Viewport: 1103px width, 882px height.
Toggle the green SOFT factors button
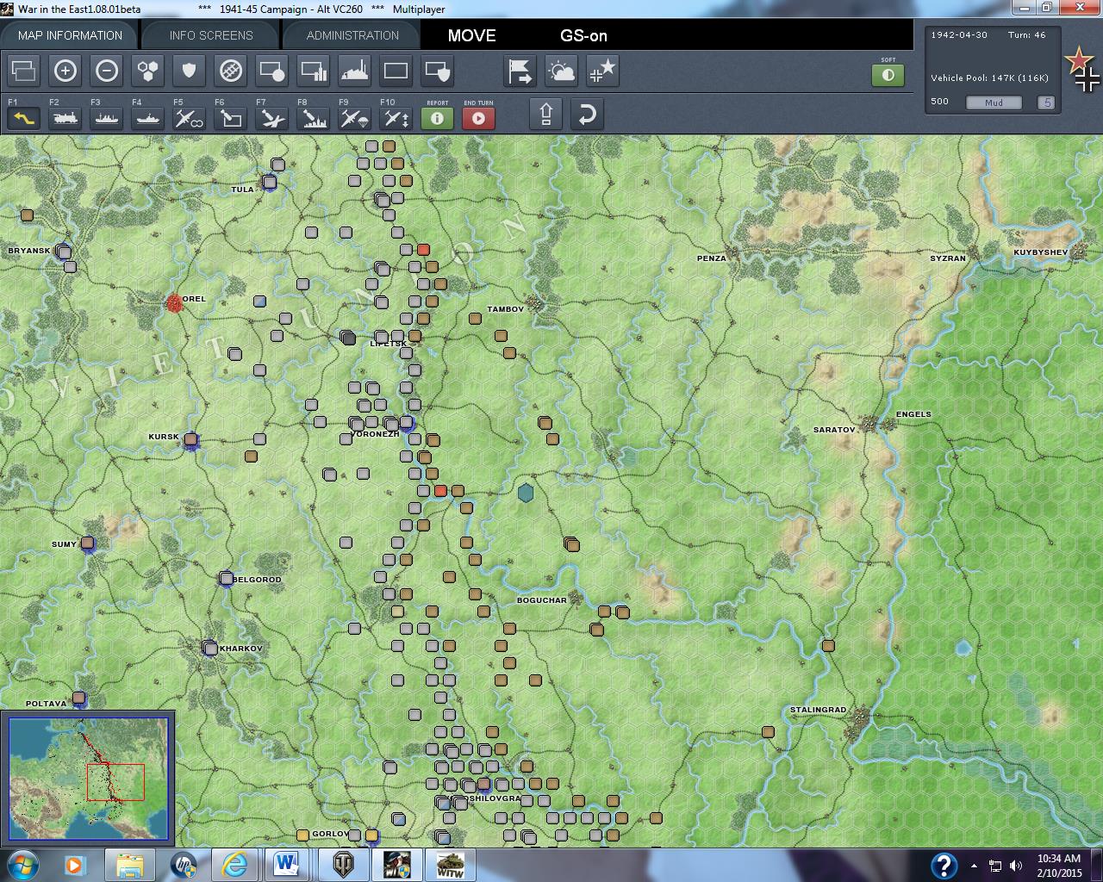coord(888,75)
